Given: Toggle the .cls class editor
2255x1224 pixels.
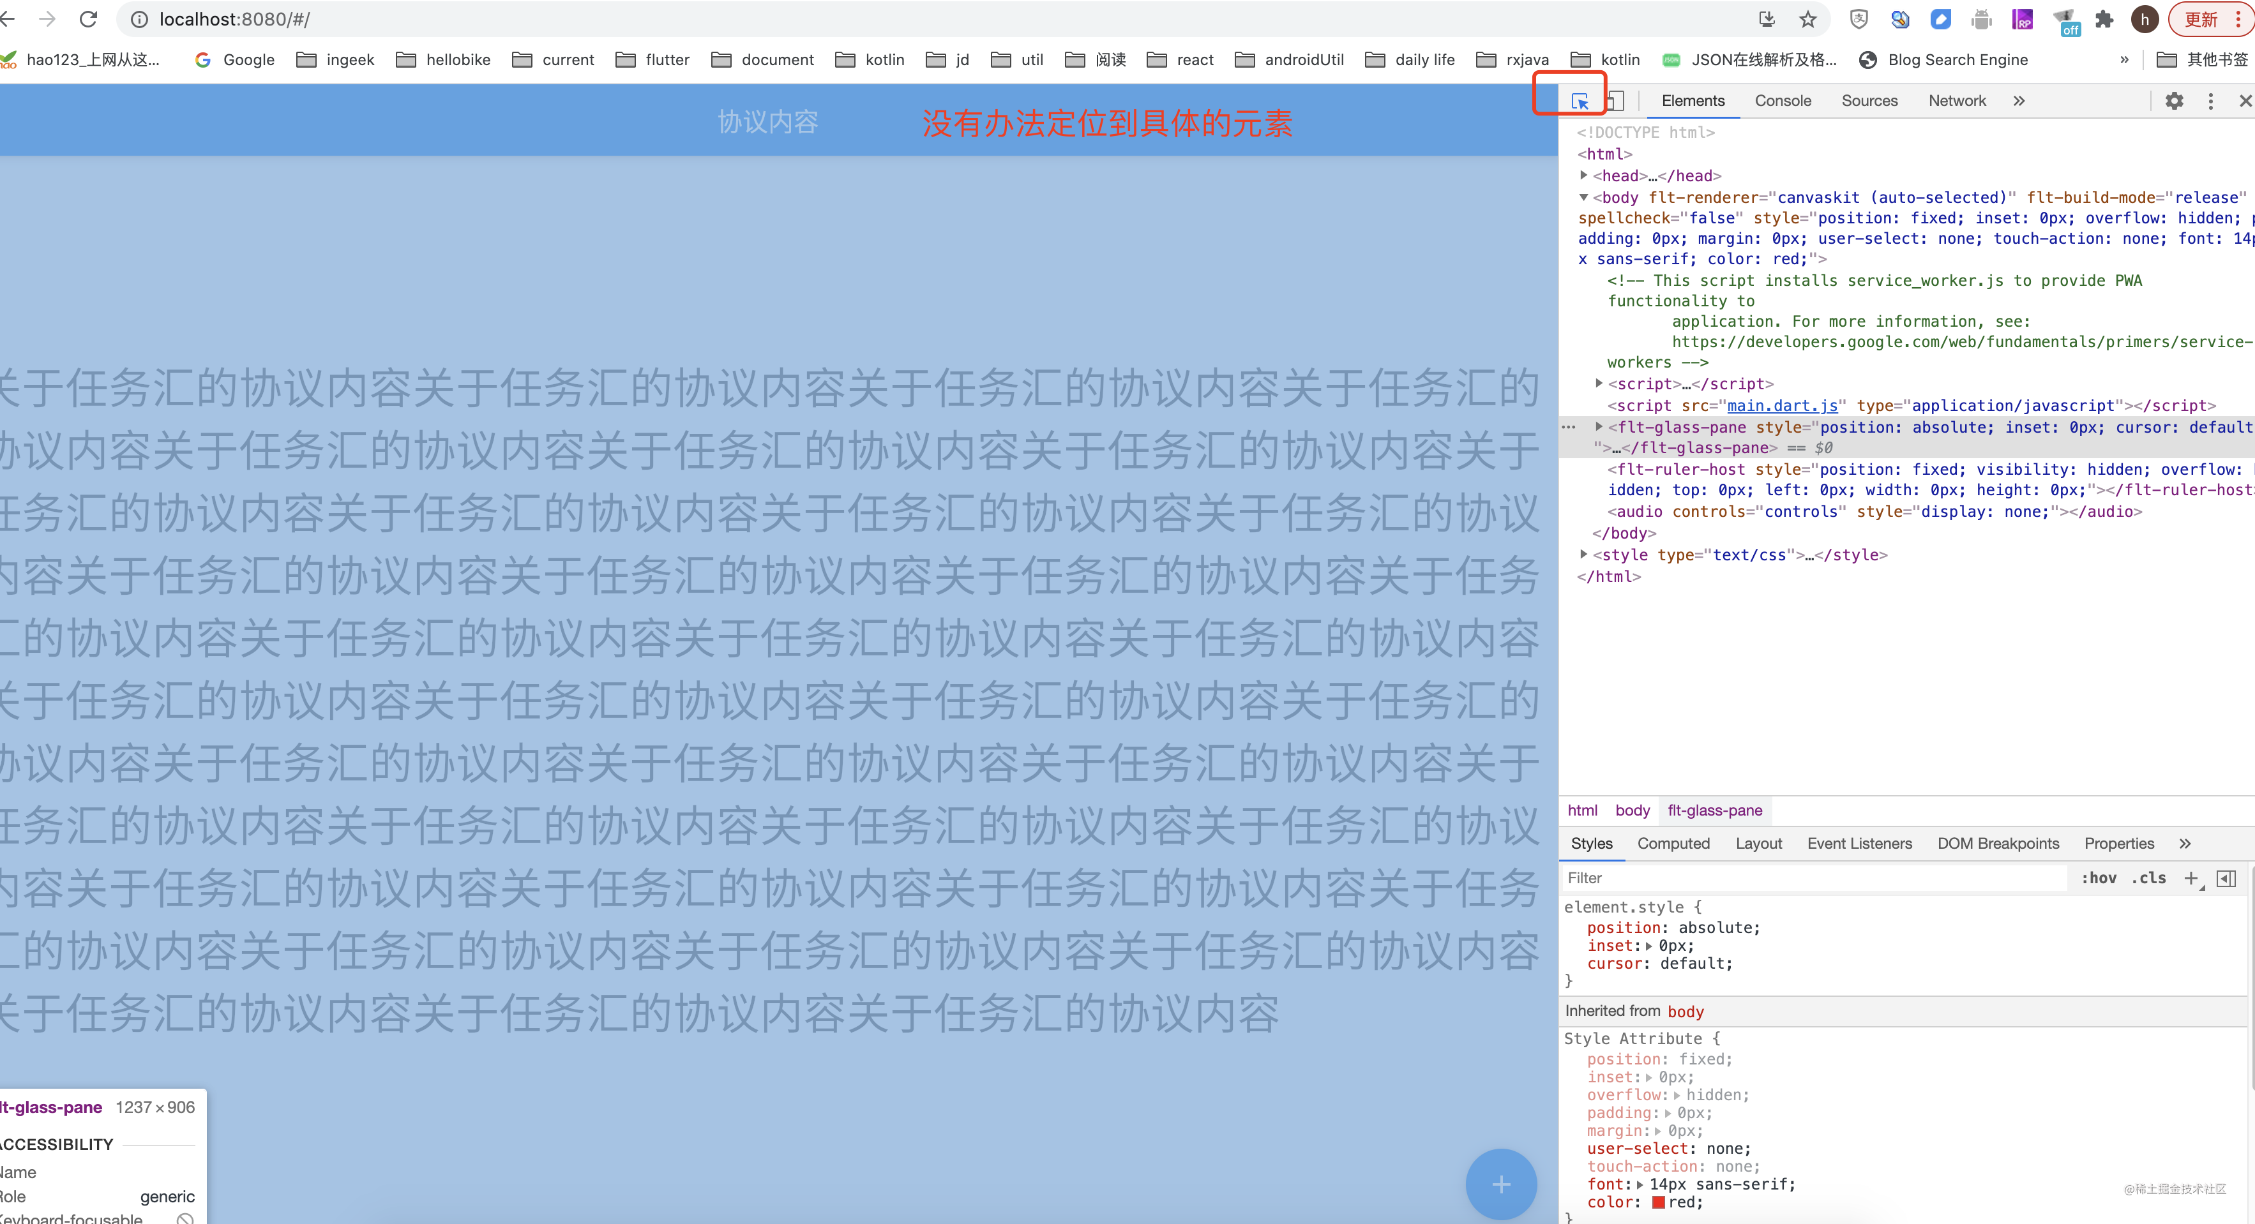Looking at the screenshot, I should point(2148,877).
